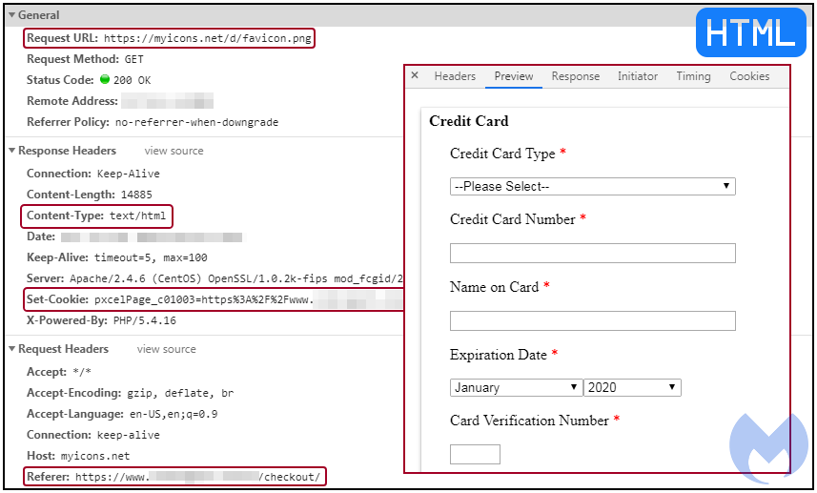Focus the Name on Card text field
The image size is (817, 493).
tap(592, 320)
